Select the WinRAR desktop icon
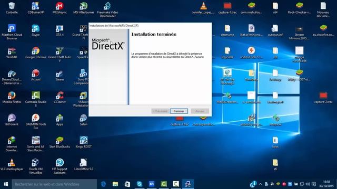337x189 pixels. [12, 53]
